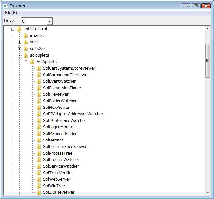
Task: Click the SolPerformanceBrowser folder icon
Action: [39, 147]
